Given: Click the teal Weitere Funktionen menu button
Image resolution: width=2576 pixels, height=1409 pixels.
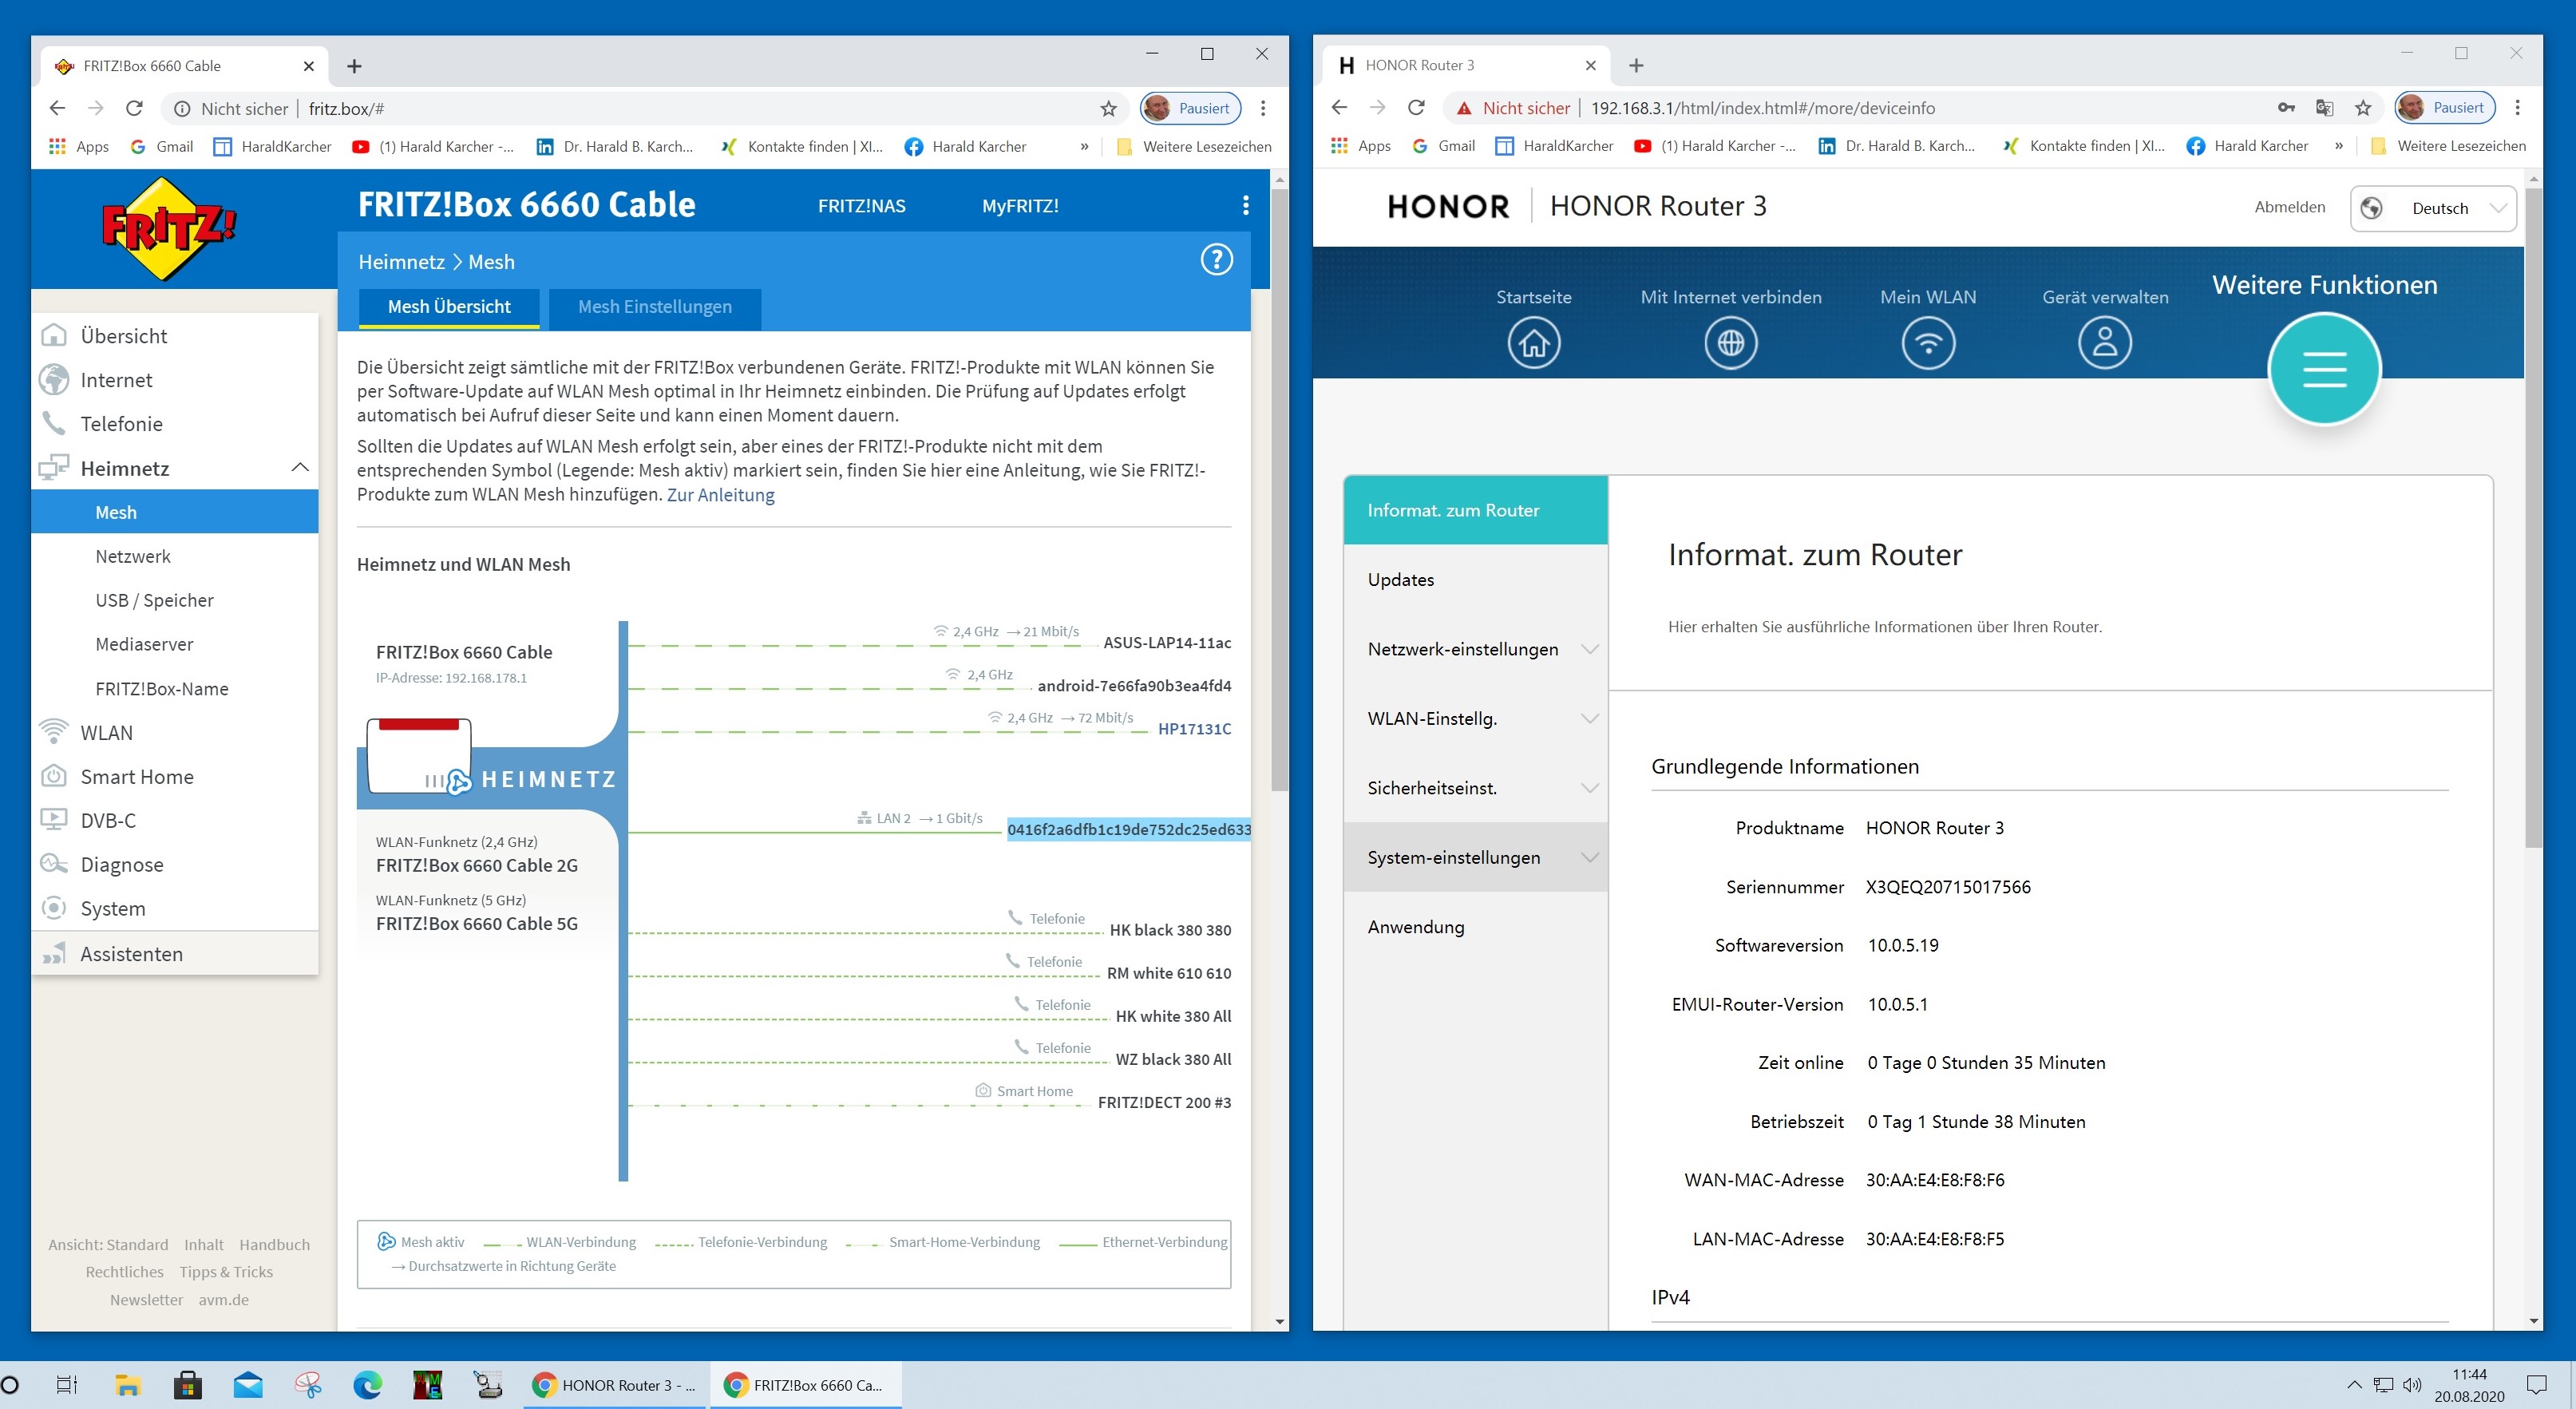Looking at the screenshot, I should point(2324,369).
